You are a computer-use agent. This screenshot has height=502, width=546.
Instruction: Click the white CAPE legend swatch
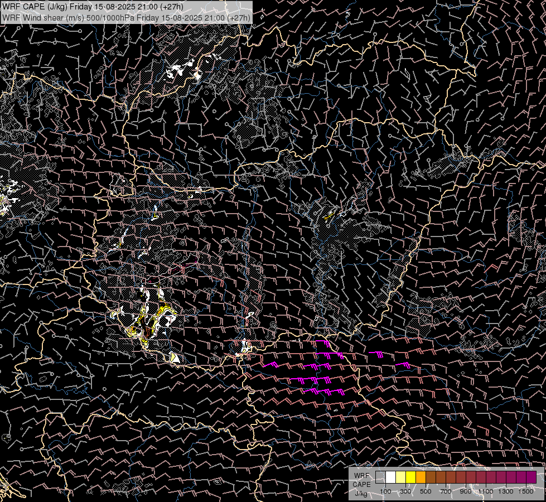point(391,477)
